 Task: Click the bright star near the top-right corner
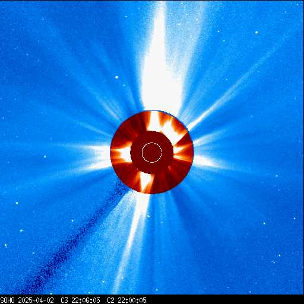(x=256, y=32)
